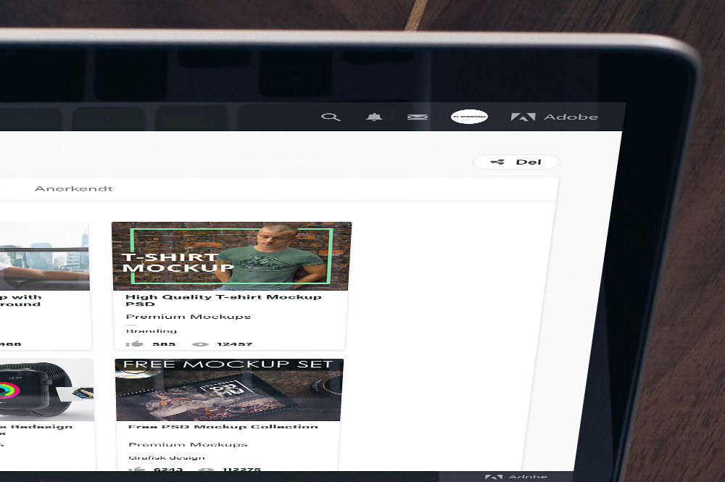
Task: Open the Free Mockup Set project thumbnail
Action: pos(228,389)
